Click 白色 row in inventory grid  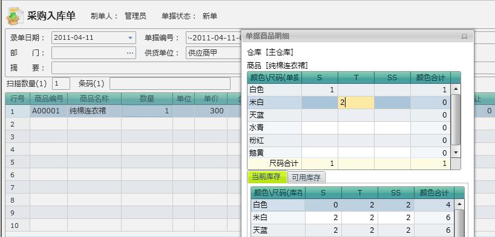click(x=353, y=205)
